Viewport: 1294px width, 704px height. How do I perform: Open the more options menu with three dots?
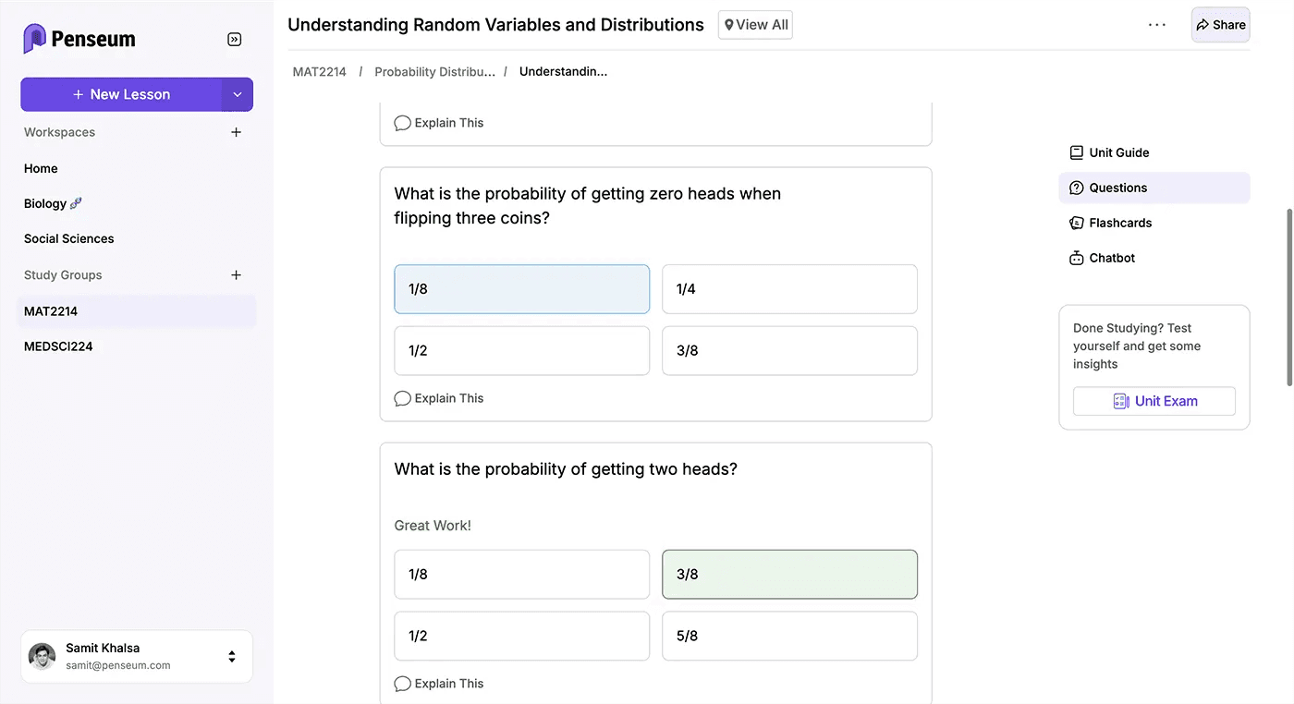coord(1156,25)
